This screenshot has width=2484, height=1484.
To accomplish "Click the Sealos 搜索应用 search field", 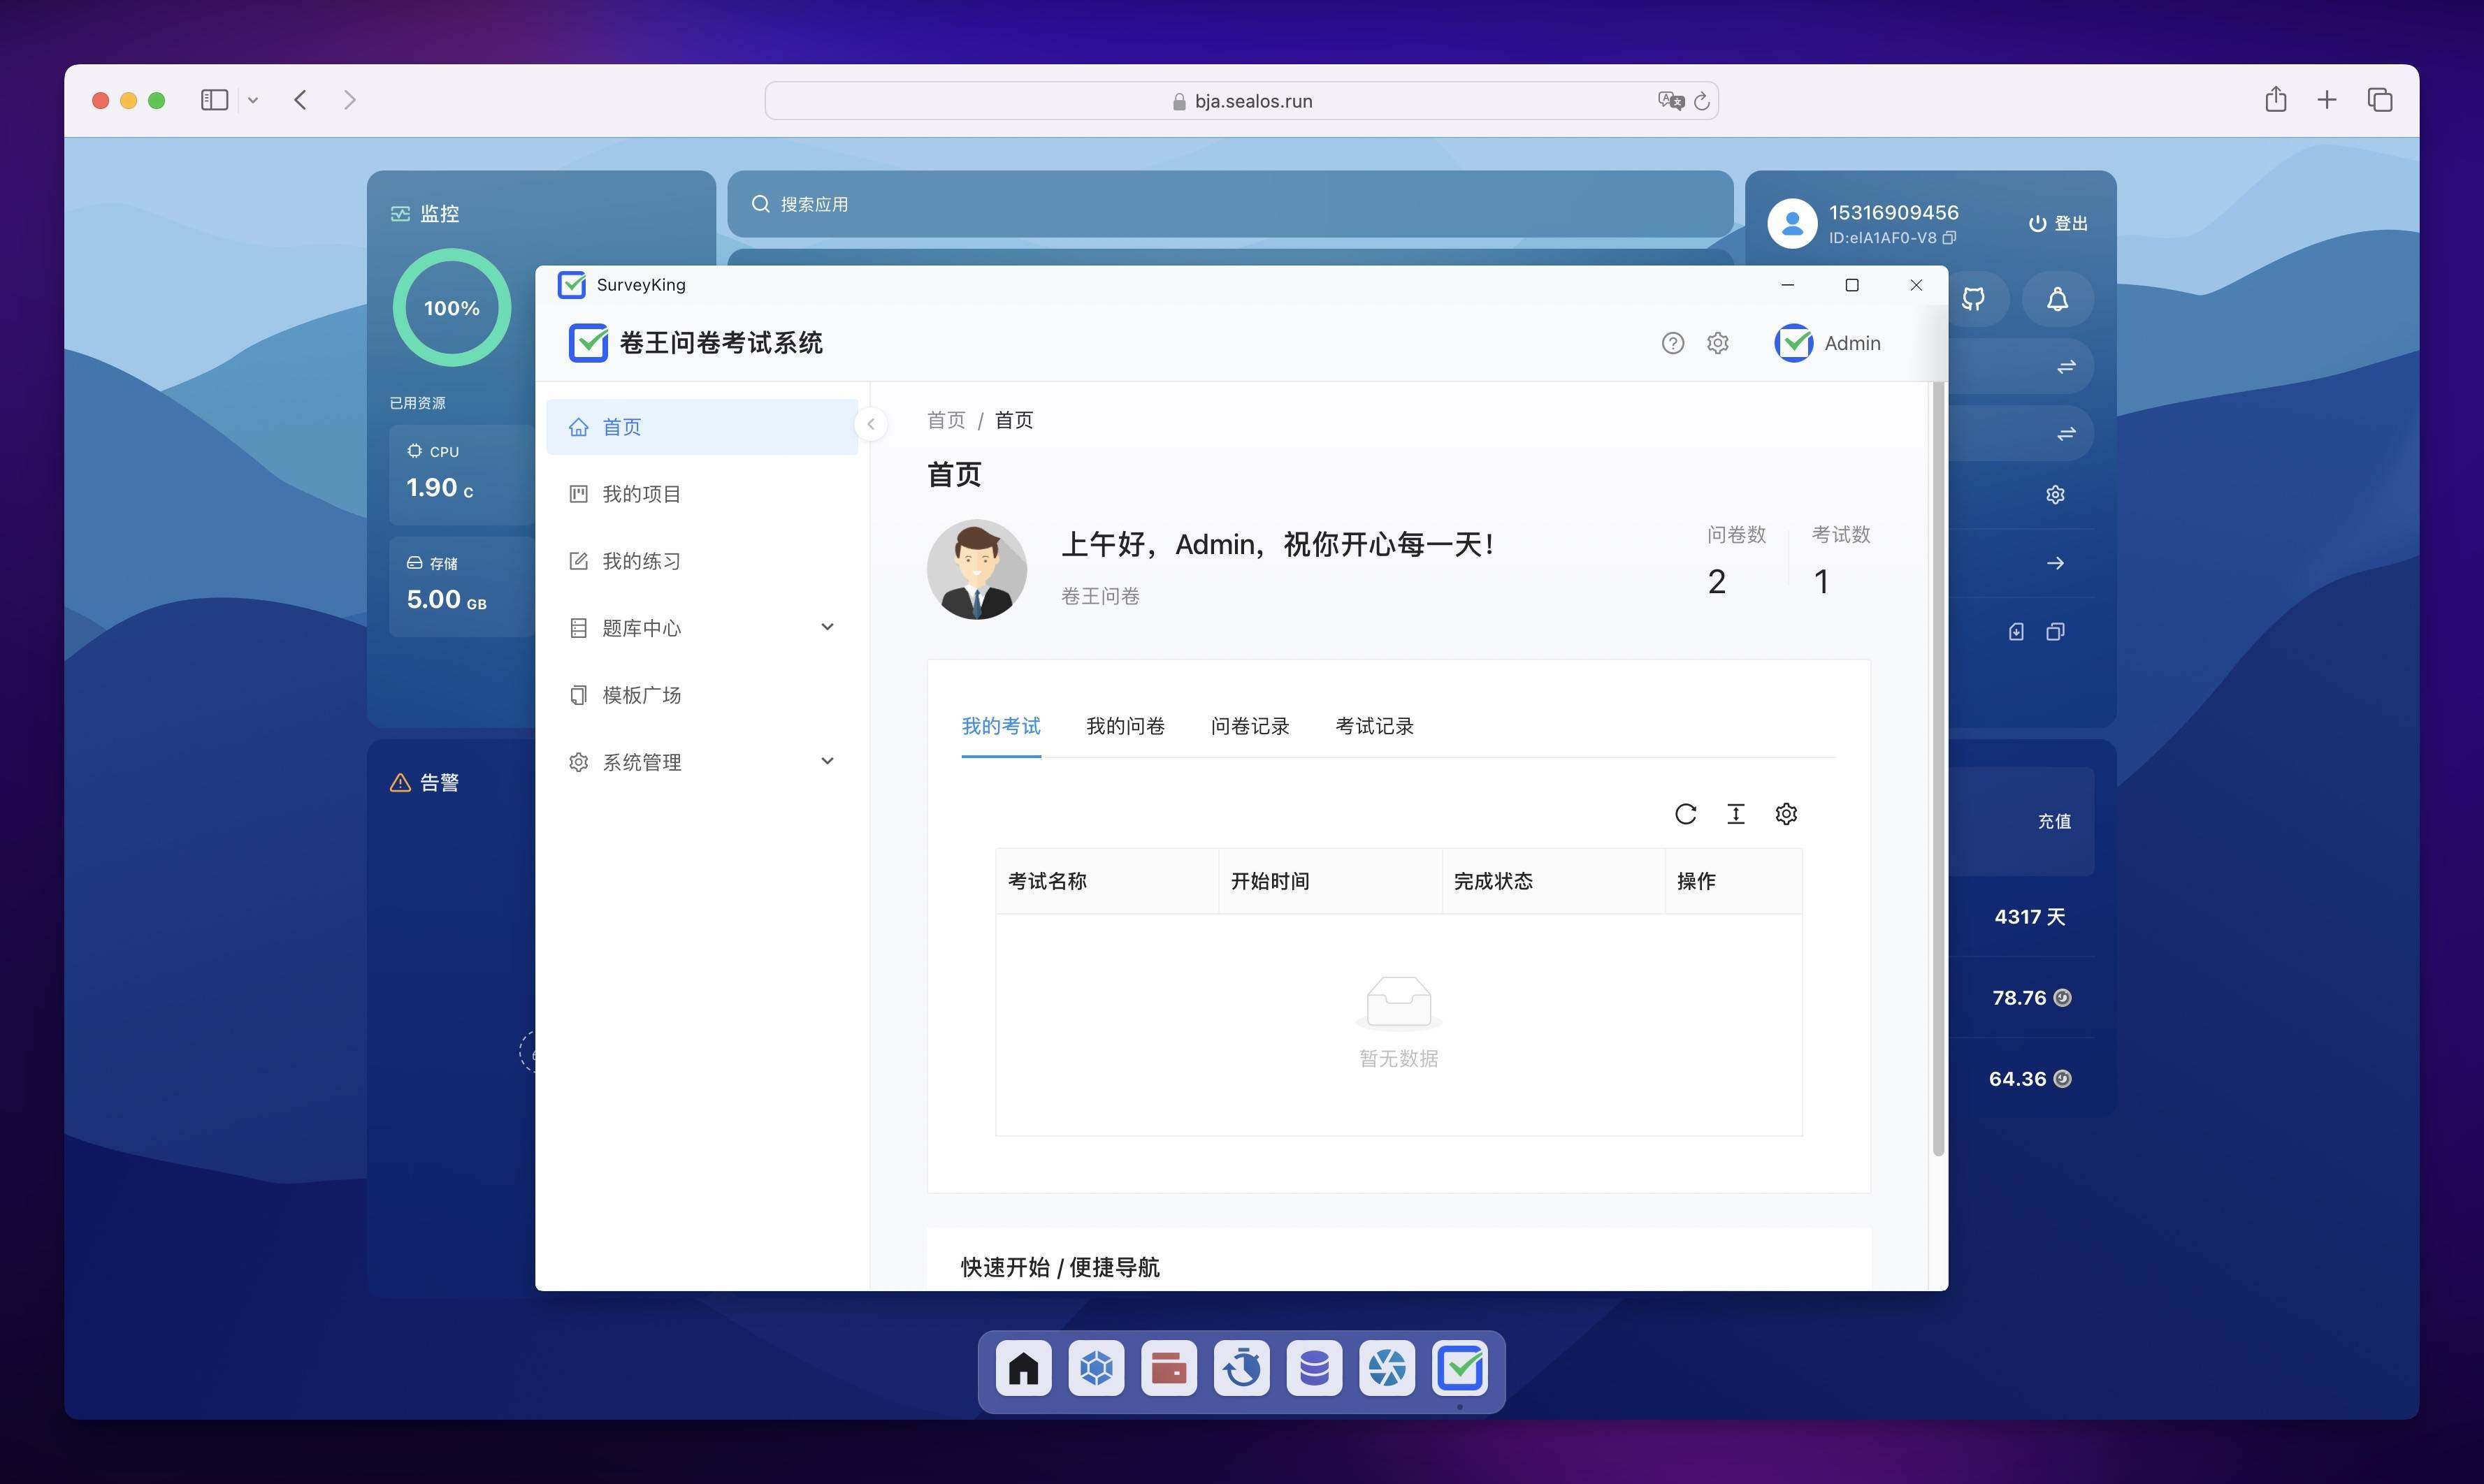I will tap(1229, 204).
